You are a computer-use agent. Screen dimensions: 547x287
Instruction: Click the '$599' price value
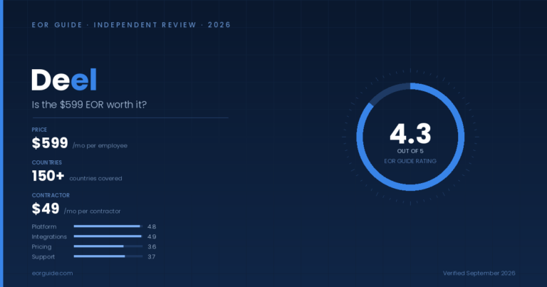click(x=50, y=143)
